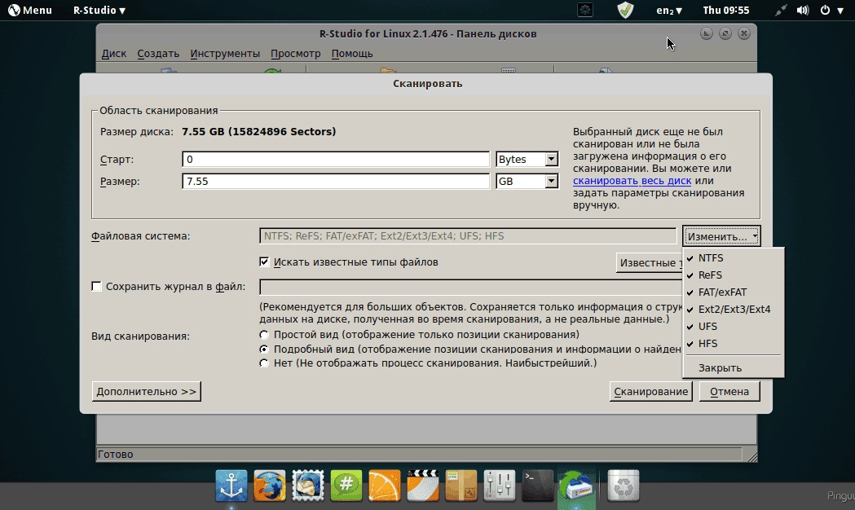Select the 'Подробный вид' radio button
The height and width of the screenshot is (510, 855).
264,349
